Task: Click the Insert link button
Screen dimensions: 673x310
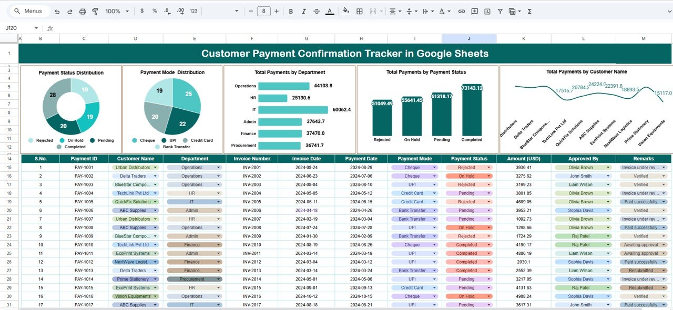Action: coord(462,11)
